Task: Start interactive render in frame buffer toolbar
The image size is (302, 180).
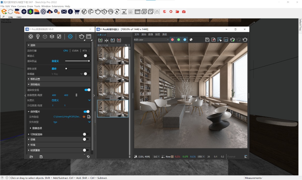Action: pos(233,40)
